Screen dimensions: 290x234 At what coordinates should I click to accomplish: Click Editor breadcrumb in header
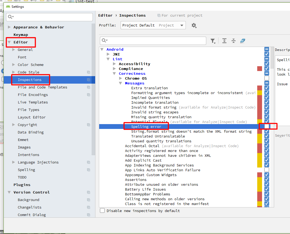tap(105, 16)
